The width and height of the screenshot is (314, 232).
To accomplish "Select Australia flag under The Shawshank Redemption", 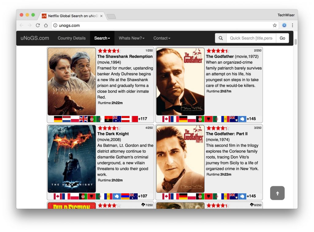I will [x=117, y=119].
